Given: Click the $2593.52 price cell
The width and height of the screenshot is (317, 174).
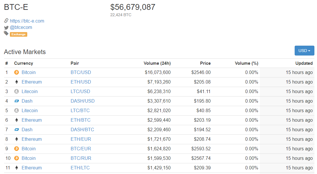Looking at the screenshot, I should click(201, 149).
